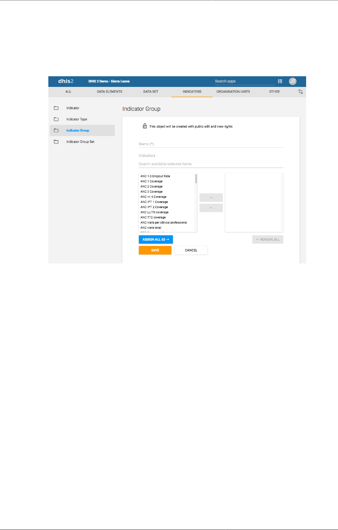Click the right arrow assign button
Viewport: 338px width, 530px height.
211,198
